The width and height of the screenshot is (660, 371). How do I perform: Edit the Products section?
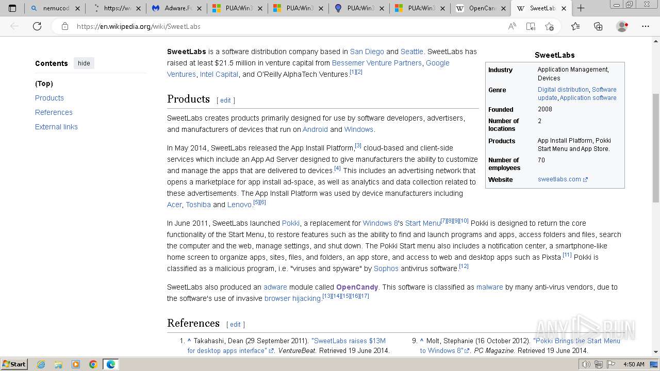(226, 100)
